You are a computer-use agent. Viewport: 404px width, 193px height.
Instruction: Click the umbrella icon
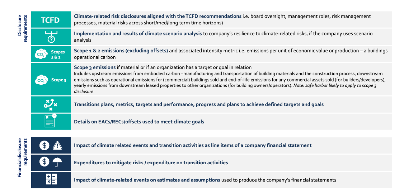click(57, 163)
